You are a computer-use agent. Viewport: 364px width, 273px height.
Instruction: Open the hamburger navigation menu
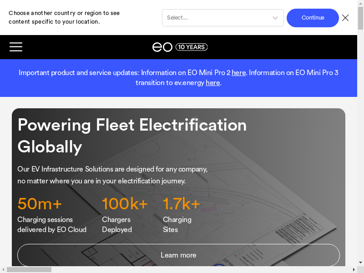[16, 47]
